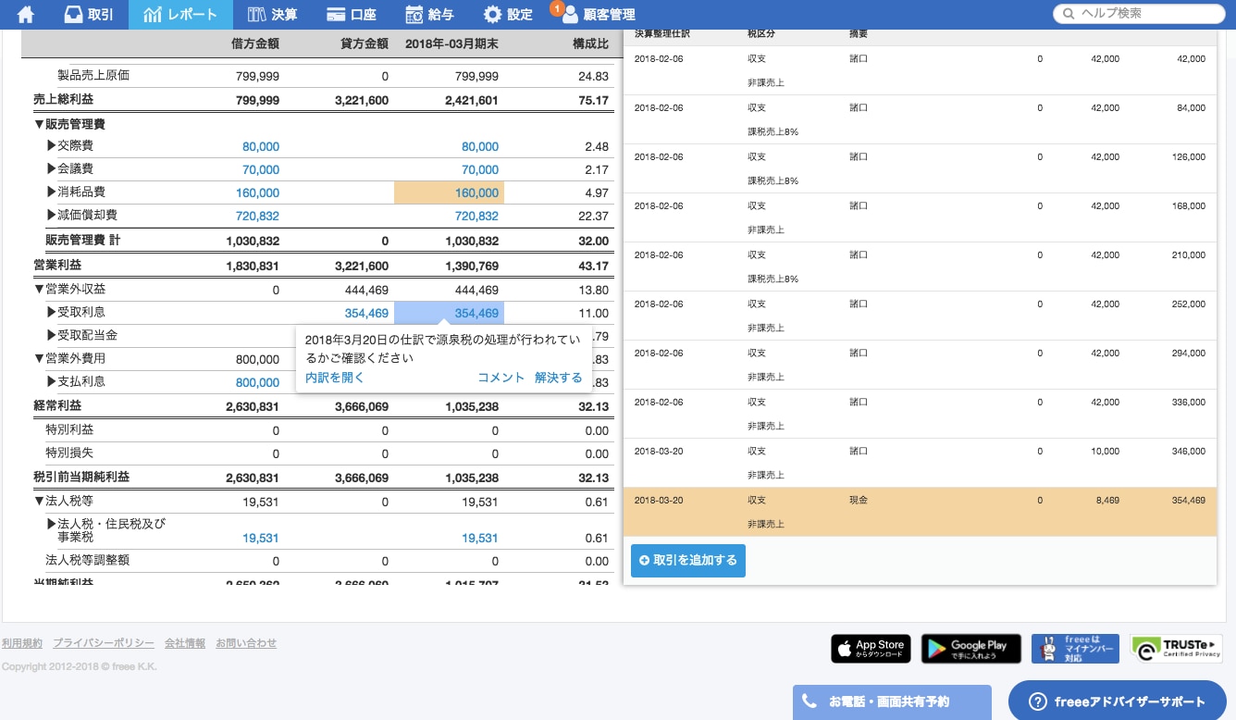Open 減価償却費 debit amount 720,832
1236x720 pixels.
click(257, 216)
